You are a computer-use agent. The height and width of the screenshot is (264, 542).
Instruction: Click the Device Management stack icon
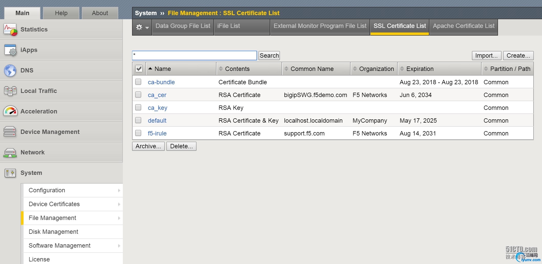(10, 132)
